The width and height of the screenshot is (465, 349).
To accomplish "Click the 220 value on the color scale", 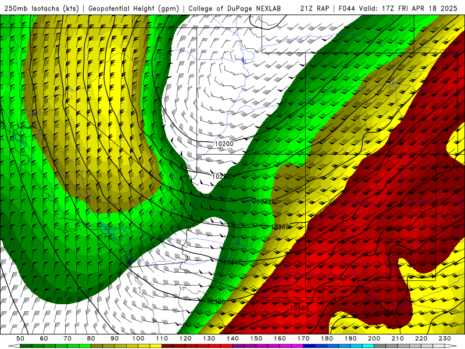I will pyautogui.click(x=421, y=339).
